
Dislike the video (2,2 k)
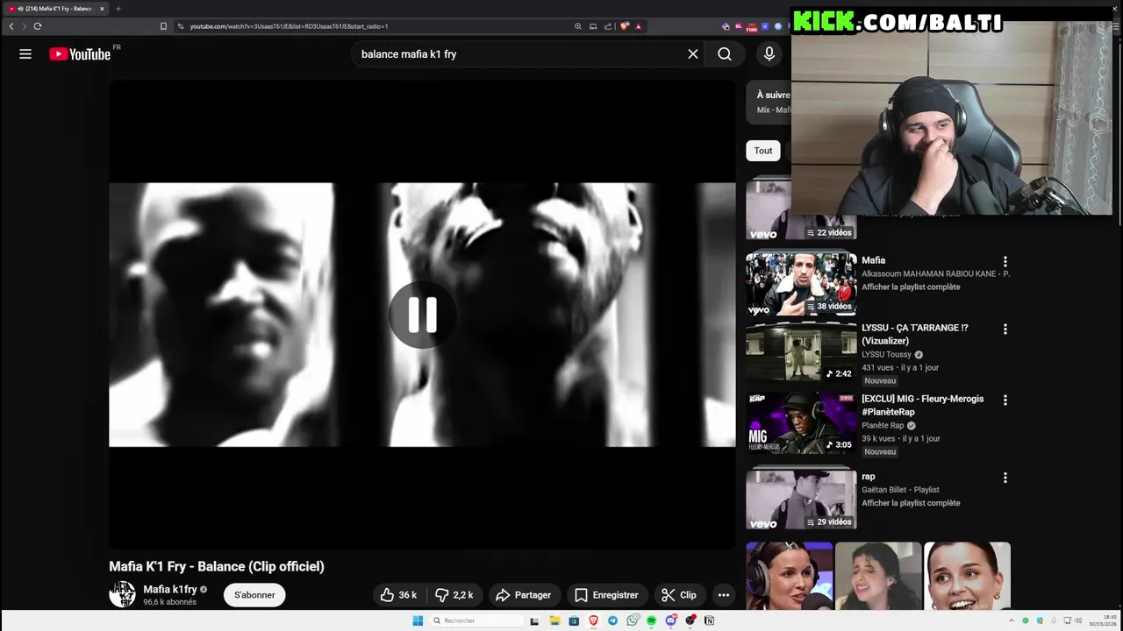tap(454, 595)
